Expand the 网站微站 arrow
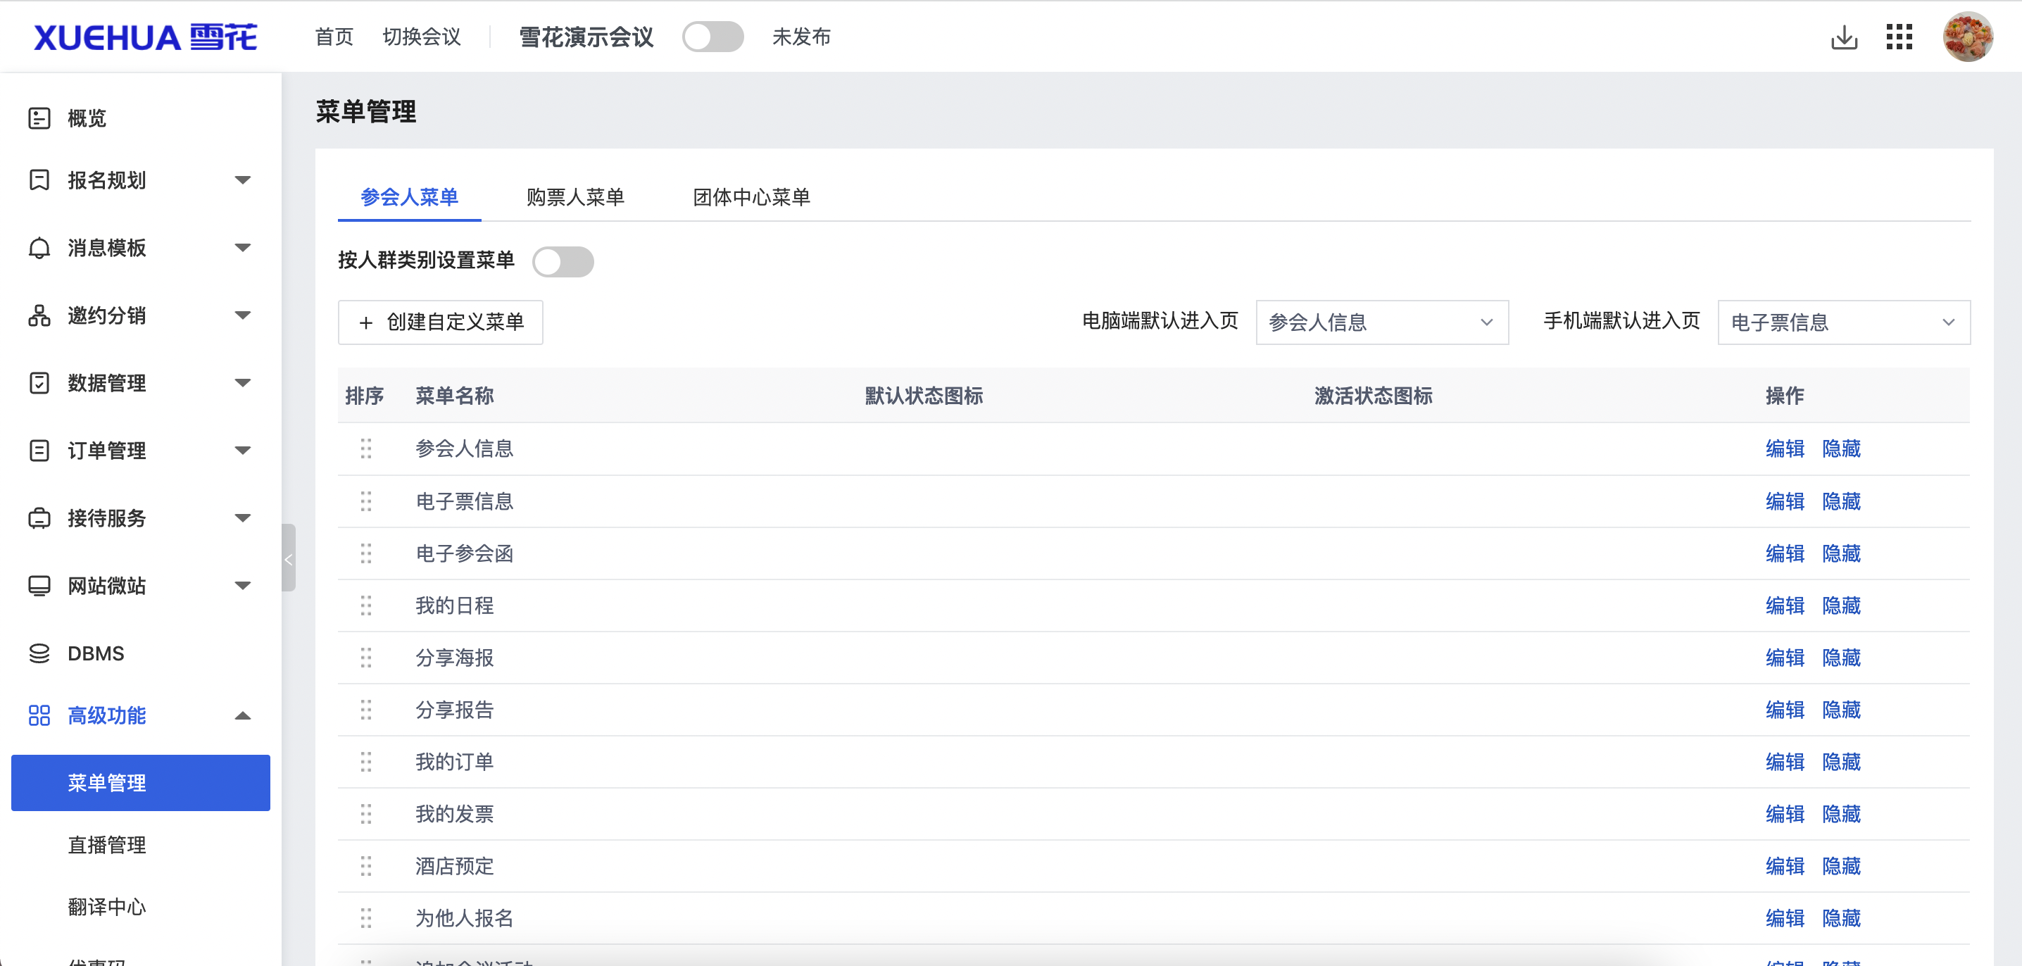Viewport: 2022px width, 966px height. pos(243,585)
